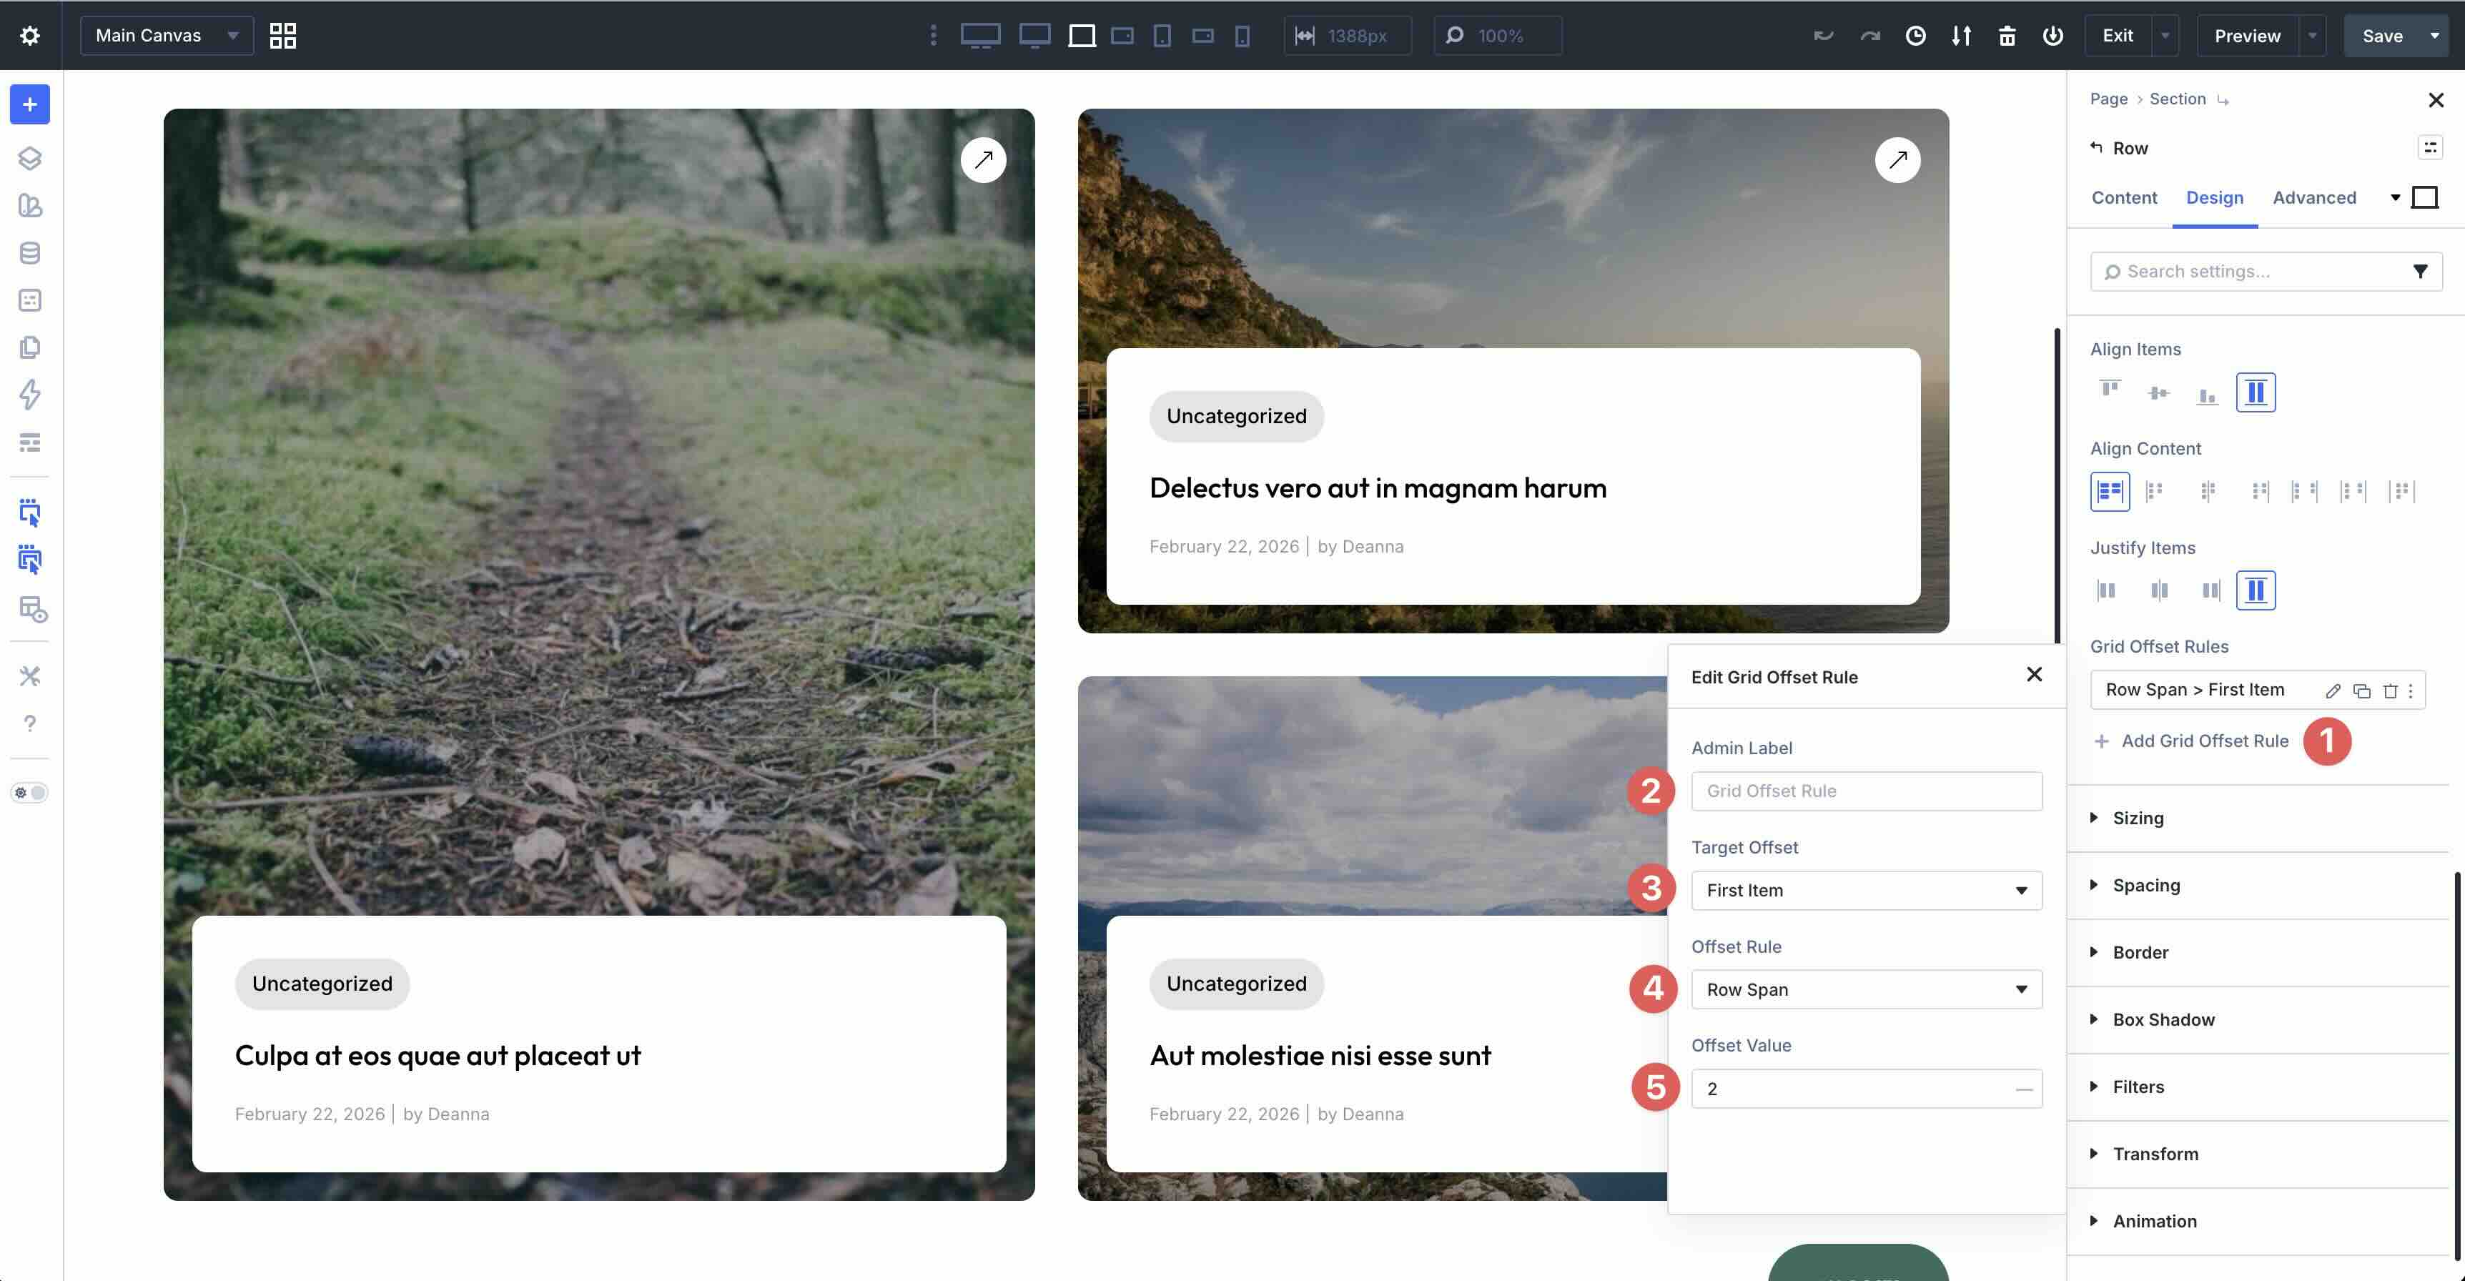Image resolution: width=2465 pixels, height=1281 pixels.
Task: Select the stretch option under Align Items
Action: pyautogui.click(x=2256, y=391)
